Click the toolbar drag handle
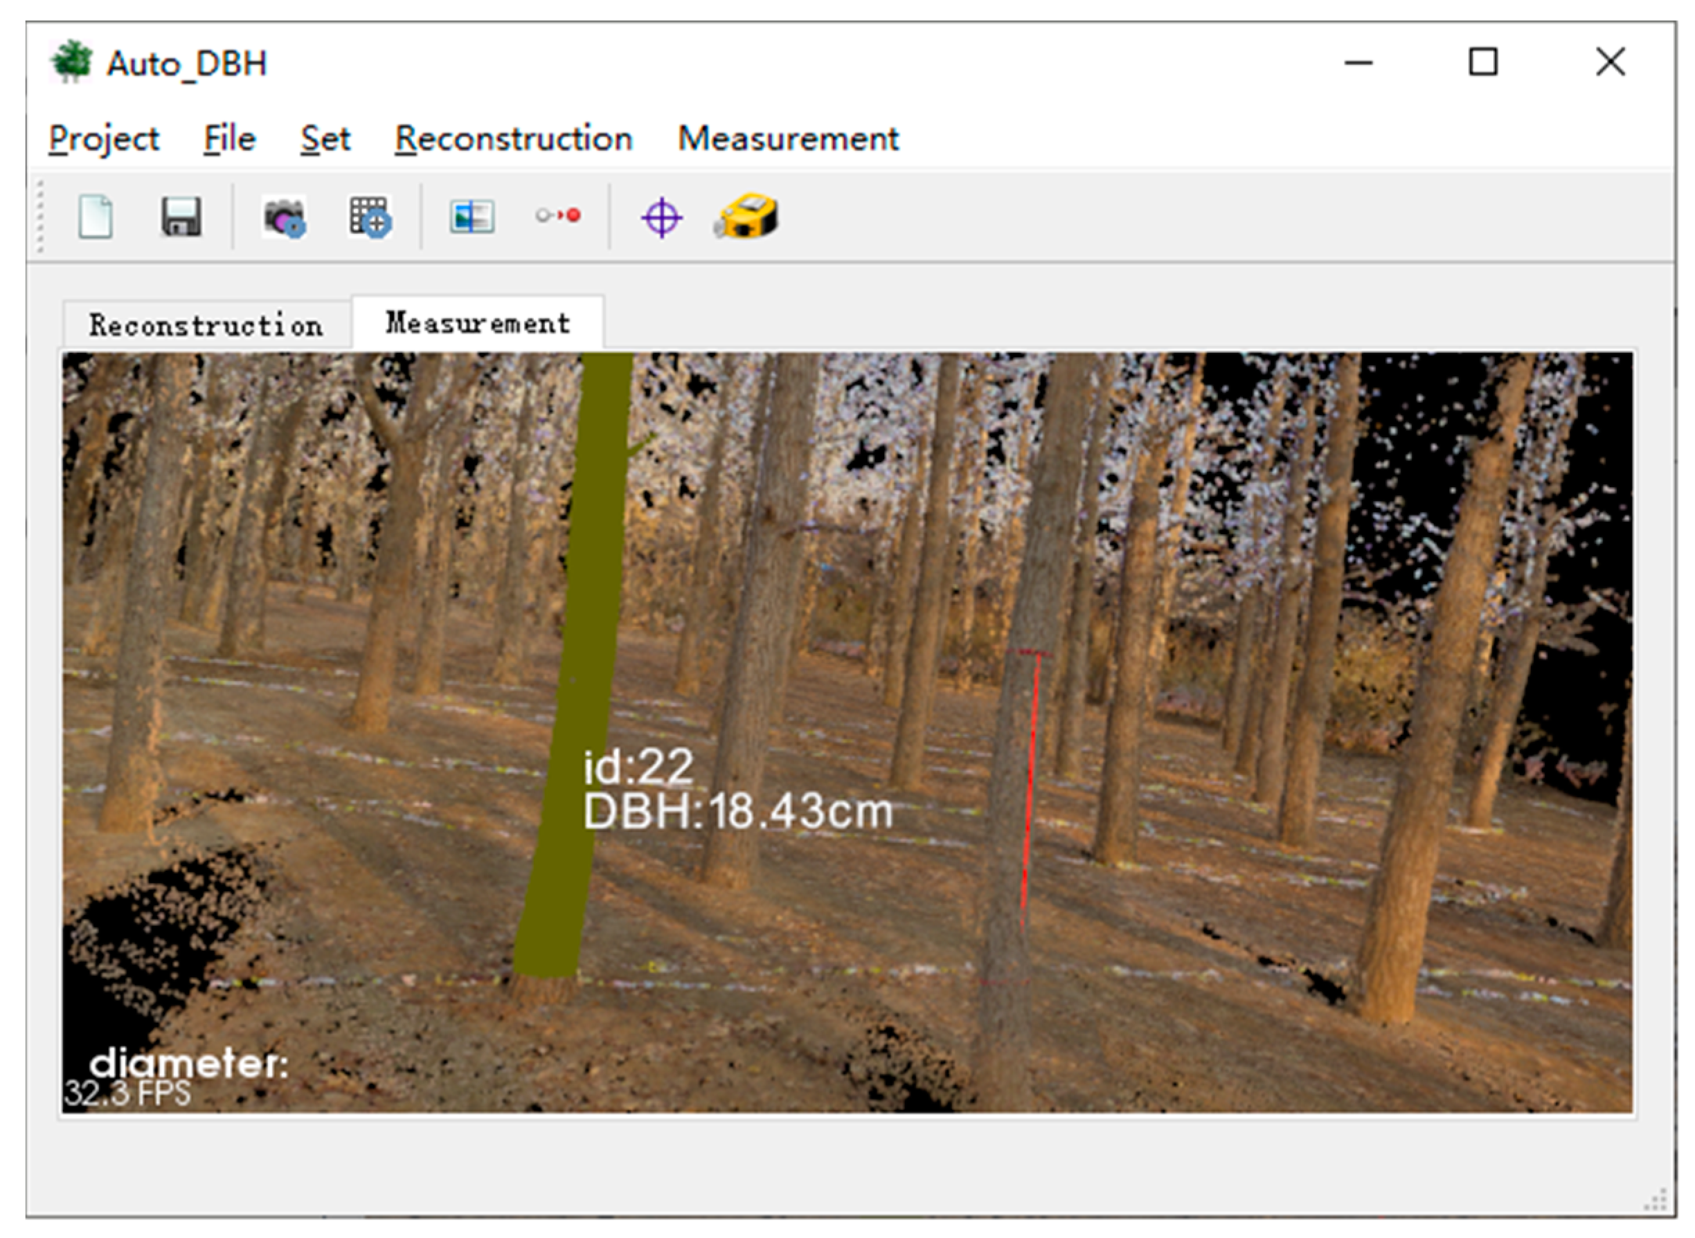This screenshot has height=1238, width=1695. coord(40,217)
